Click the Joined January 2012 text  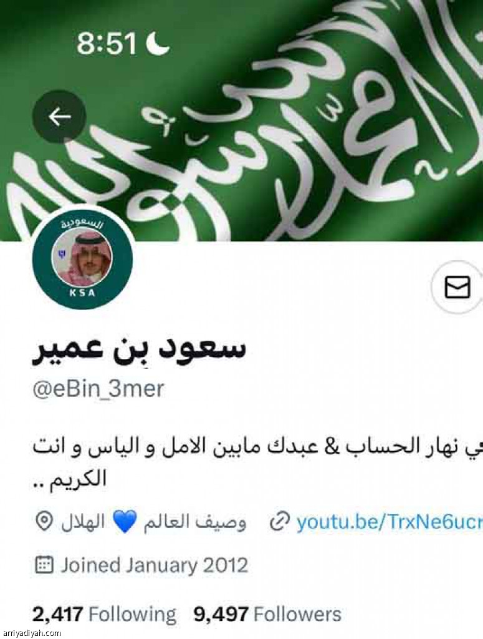click(x=154, y=565)
